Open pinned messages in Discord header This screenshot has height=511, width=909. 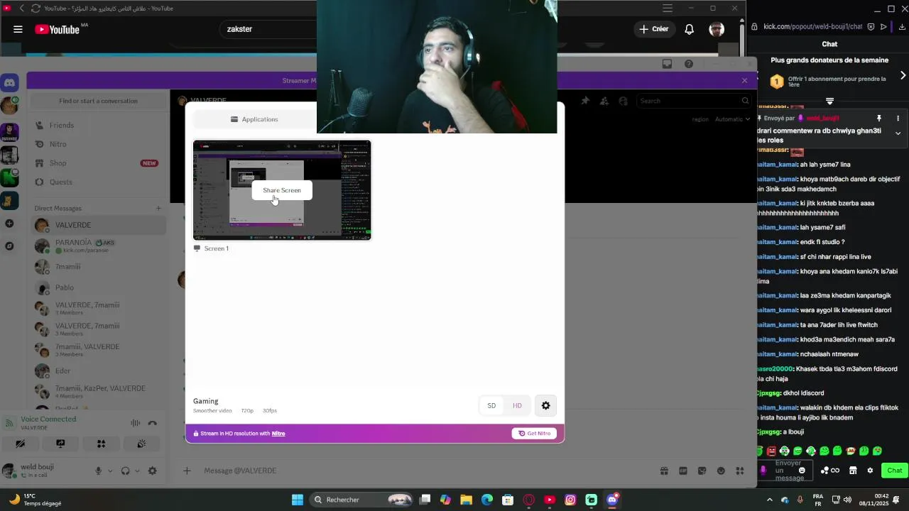pyautogui.click(x=585, y=101)
